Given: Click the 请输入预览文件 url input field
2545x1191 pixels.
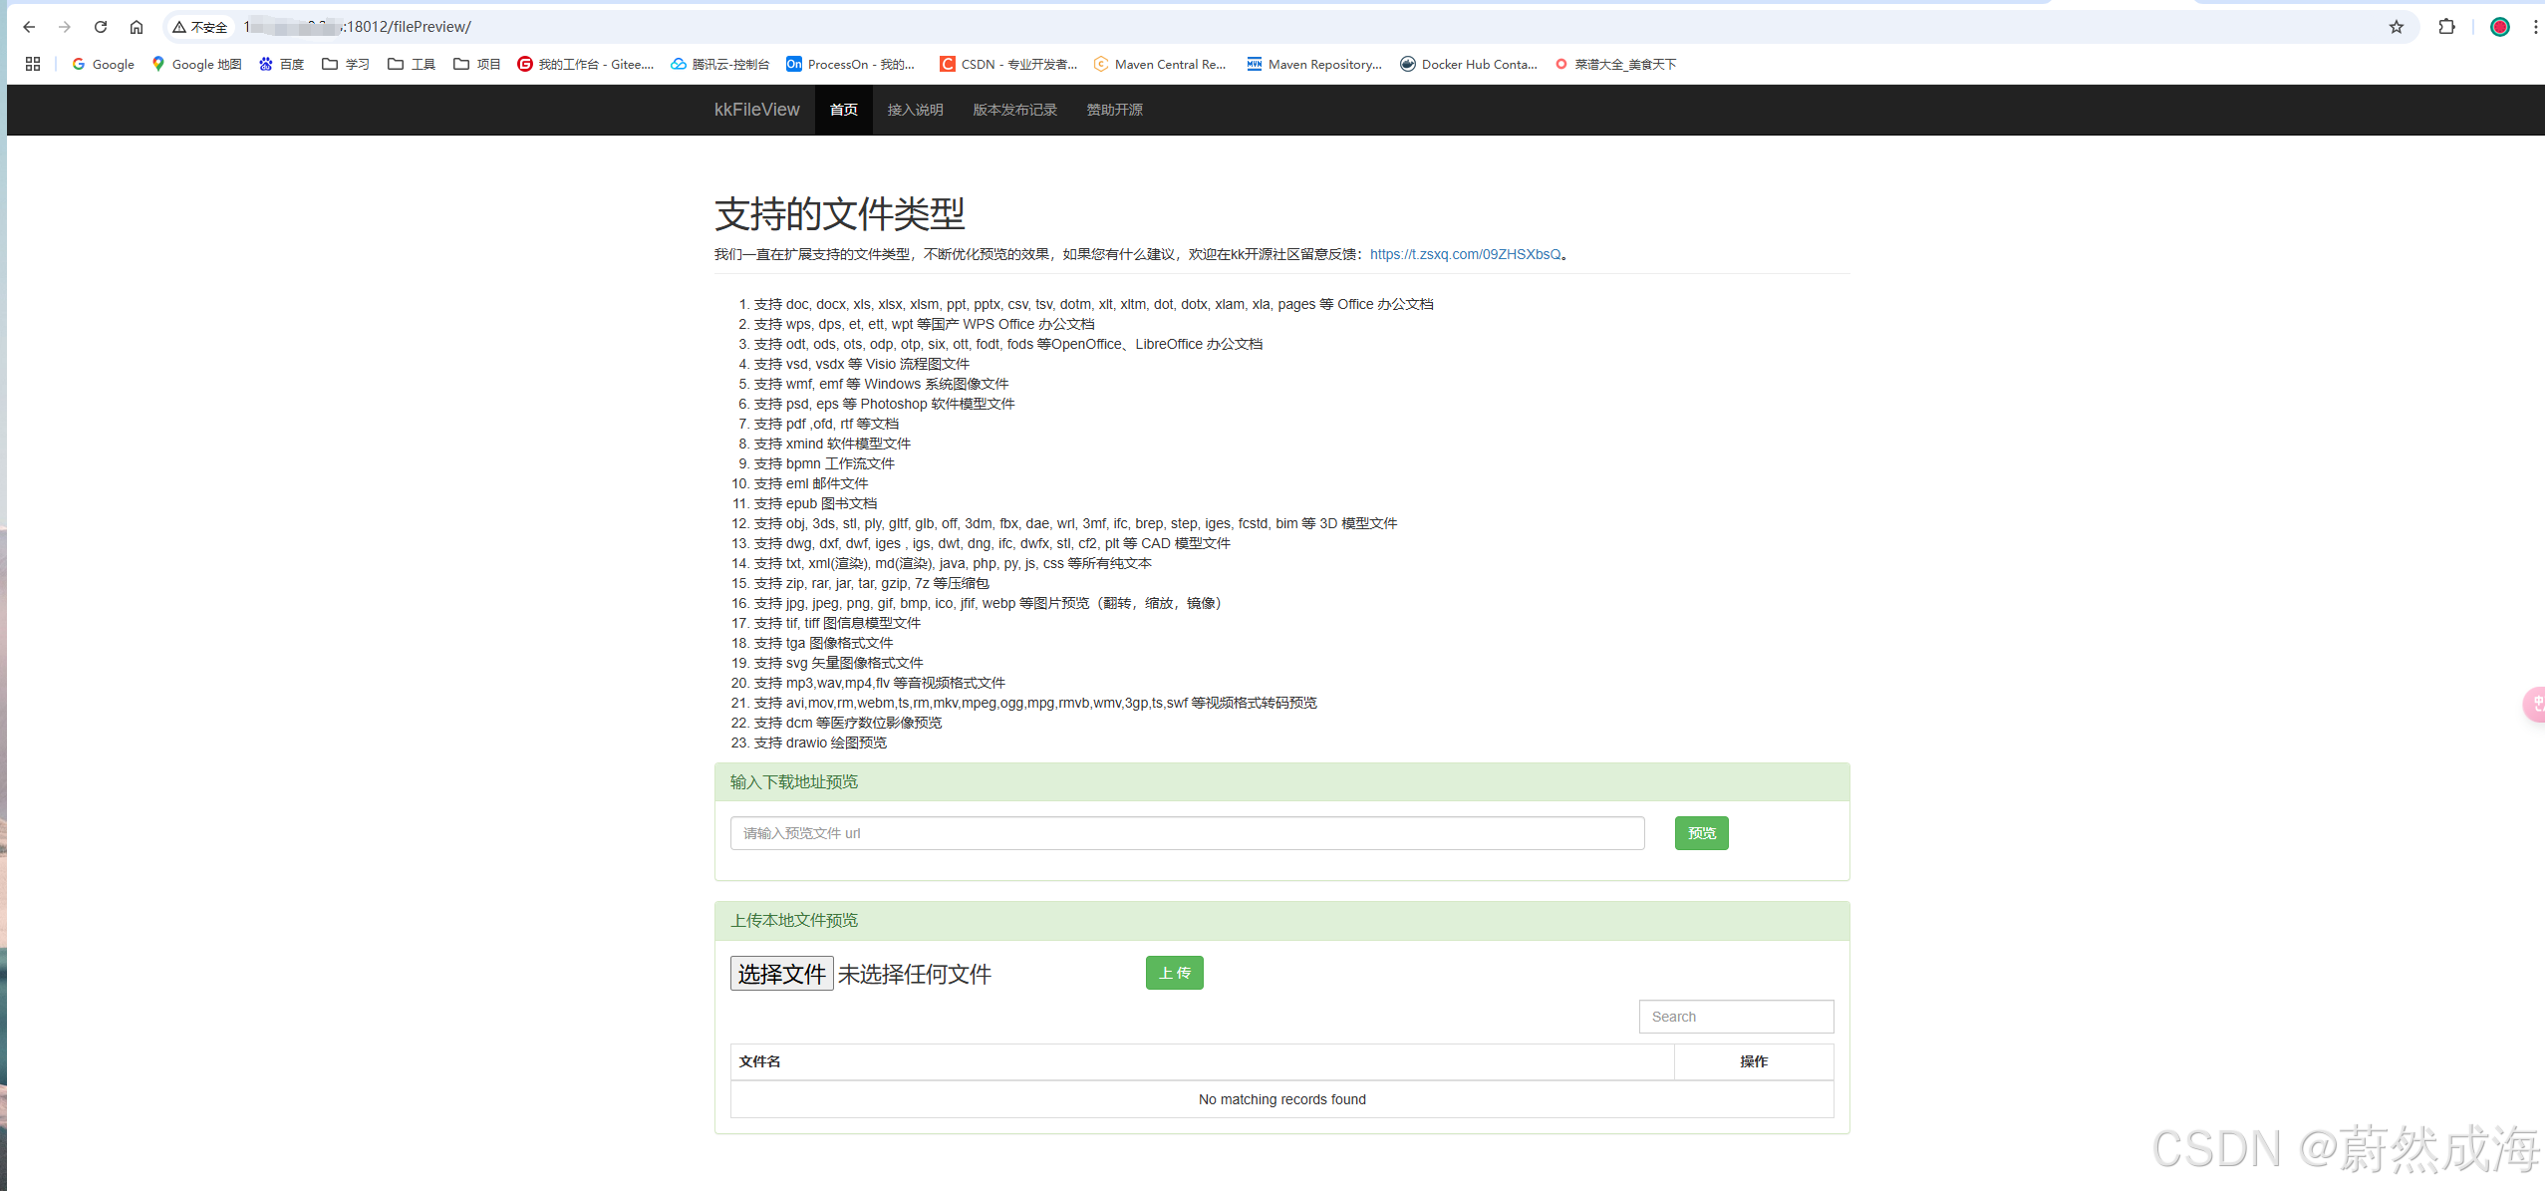Looking at the screenshot, I should pyautogui.click(x=1186, y=833).
